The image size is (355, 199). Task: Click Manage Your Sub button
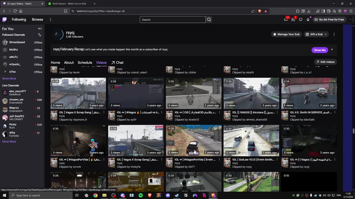click(286, 34)
